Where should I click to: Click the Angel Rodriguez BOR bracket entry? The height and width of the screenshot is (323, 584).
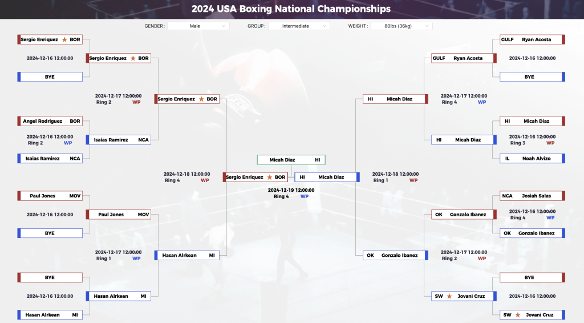50,121
